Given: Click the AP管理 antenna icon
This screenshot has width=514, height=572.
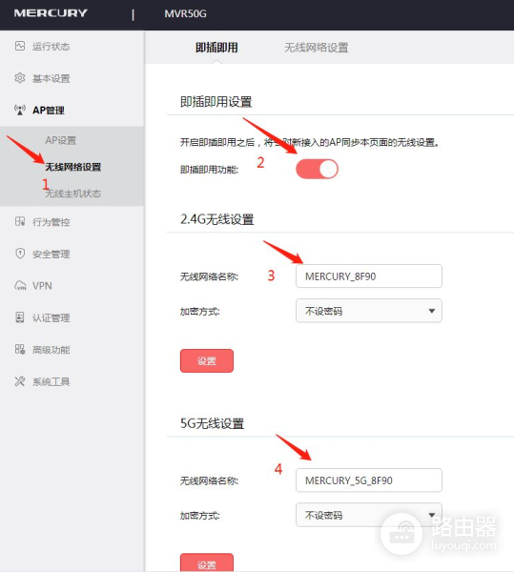Looking at the screenshot, I should point(20,110).
